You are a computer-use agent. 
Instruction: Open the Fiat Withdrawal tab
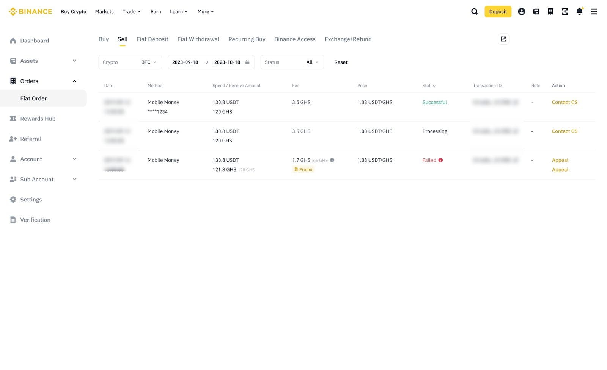pos(198,39)
